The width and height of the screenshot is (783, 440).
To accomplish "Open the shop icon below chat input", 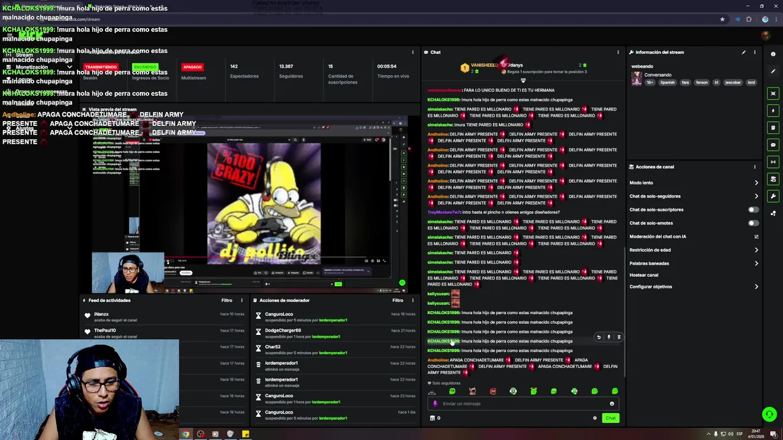I will [x=432, y=418].
